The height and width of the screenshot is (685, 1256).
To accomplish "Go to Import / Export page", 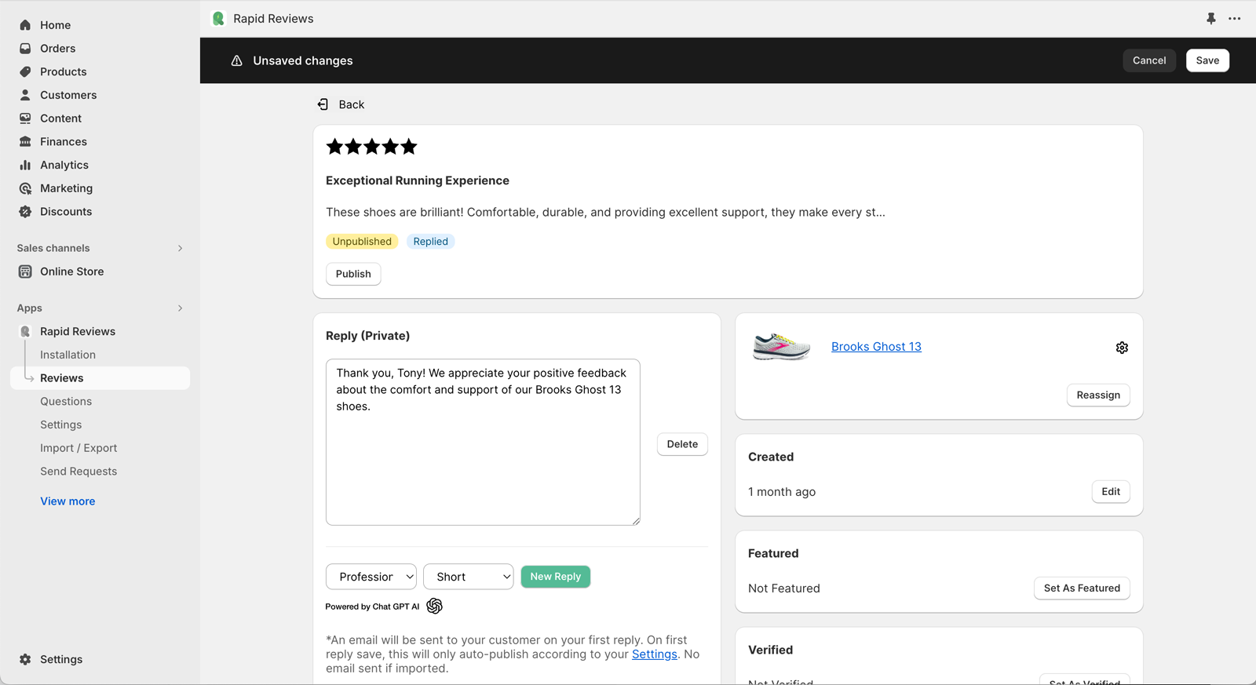I will pos(78,448).
